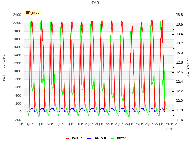Click the 12.6 right-axis tick value

(x=179, y=72)
